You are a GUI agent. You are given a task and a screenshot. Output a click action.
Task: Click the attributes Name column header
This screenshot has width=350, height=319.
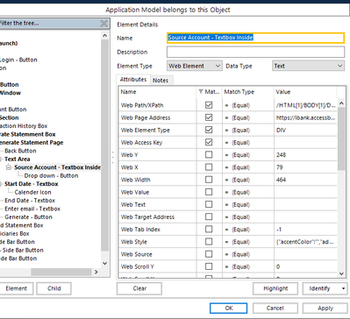pos(157,92)
